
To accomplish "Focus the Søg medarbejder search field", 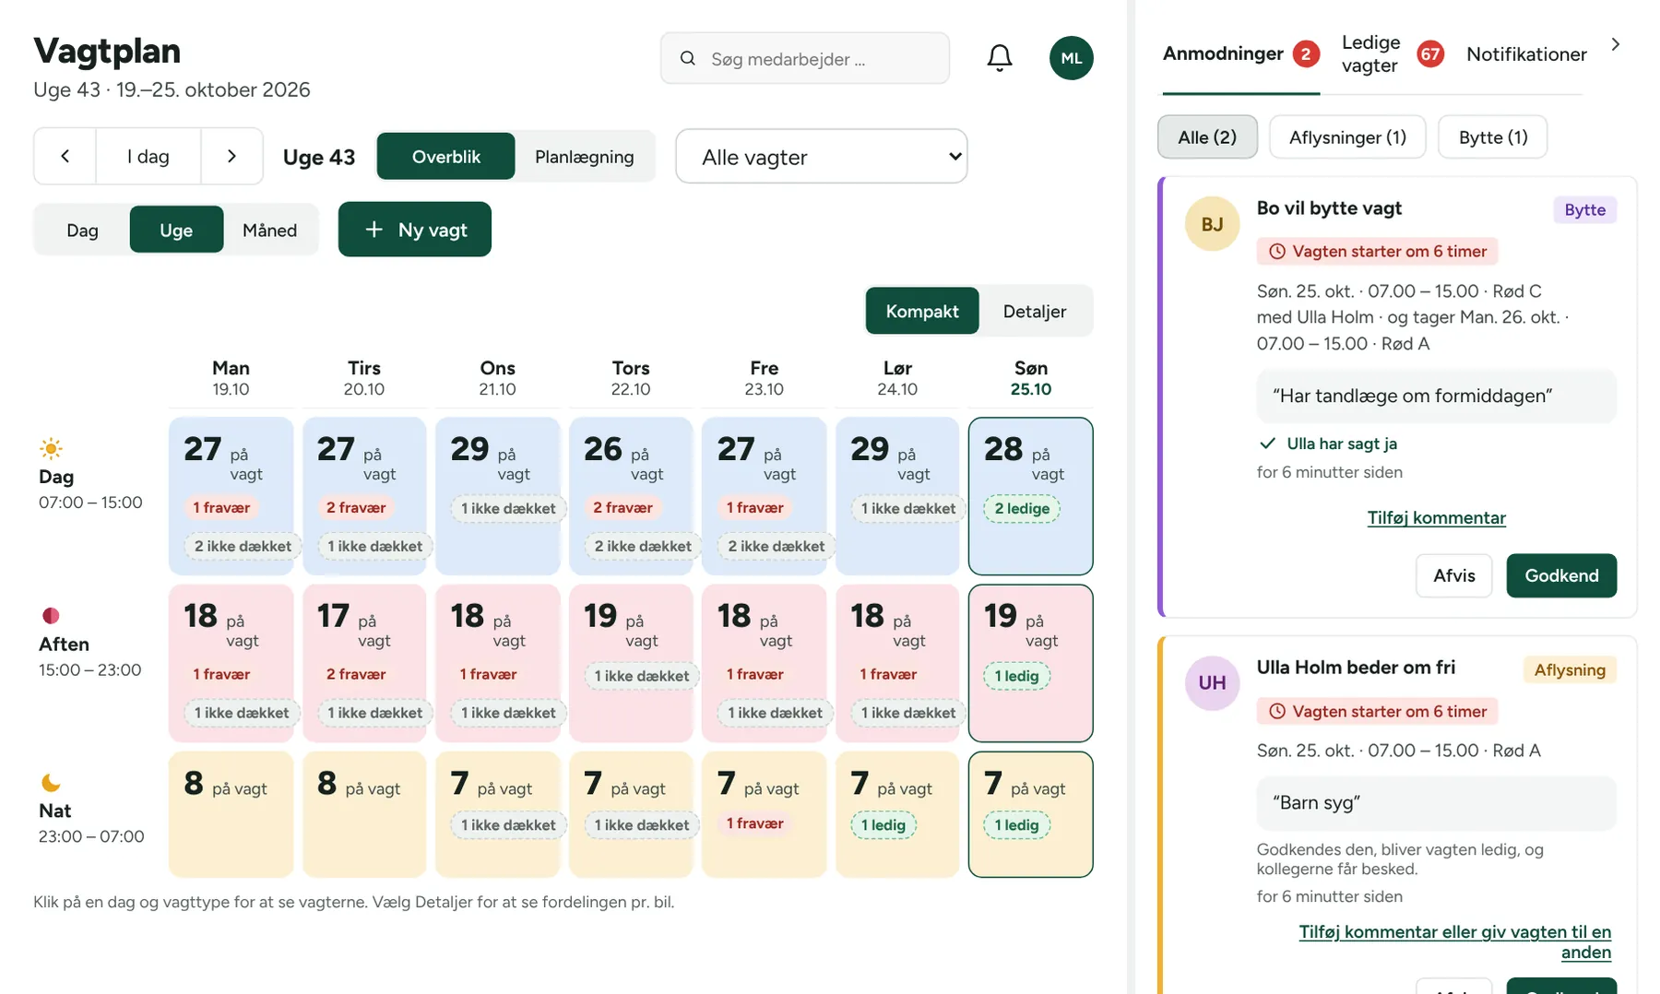I will pos(805,58).
